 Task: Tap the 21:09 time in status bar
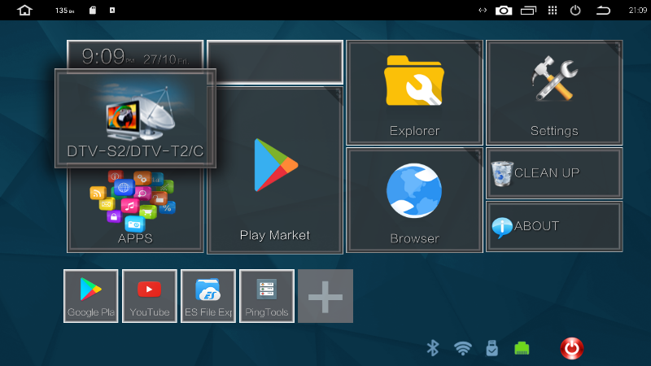click(638, 11)
